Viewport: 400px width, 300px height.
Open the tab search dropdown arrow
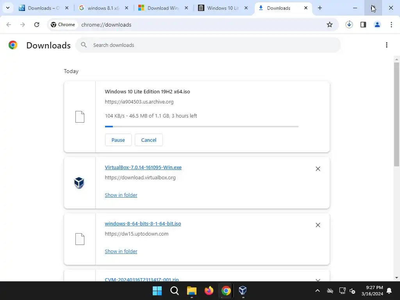(x=8, y=8)
